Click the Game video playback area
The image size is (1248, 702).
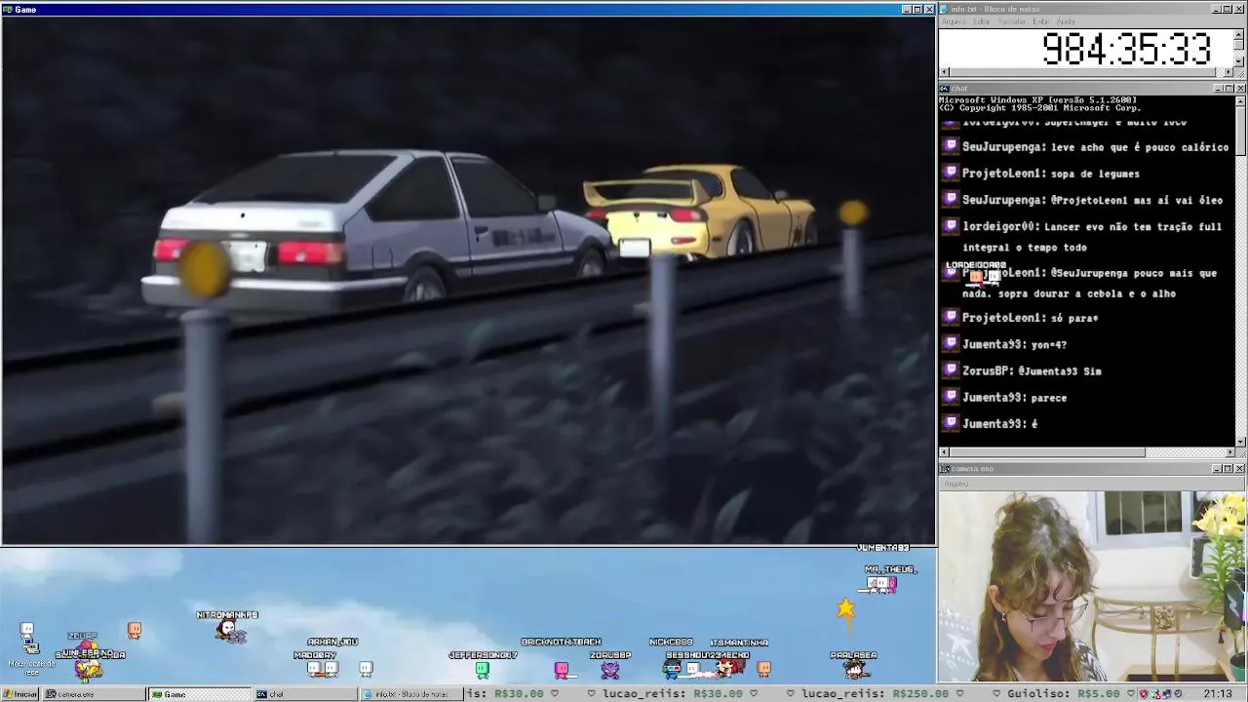[x=468, y=280]
